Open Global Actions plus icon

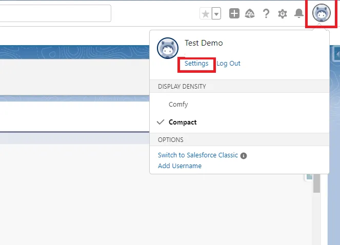234,14
